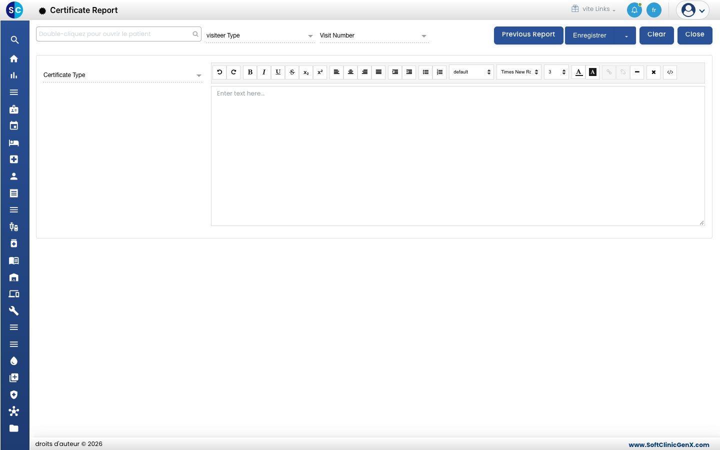Click the fr language selector

tap(654, 10)
